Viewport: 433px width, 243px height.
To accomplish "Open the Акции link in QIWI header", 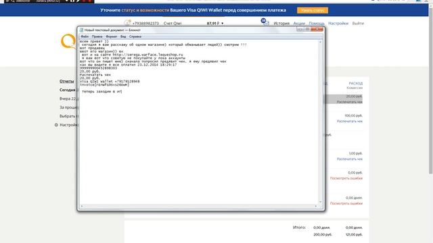I will 299,24.
